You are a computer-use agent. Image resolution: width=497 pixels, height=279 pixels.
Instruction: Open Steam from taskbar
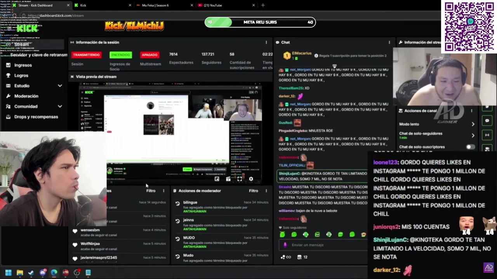31,273
